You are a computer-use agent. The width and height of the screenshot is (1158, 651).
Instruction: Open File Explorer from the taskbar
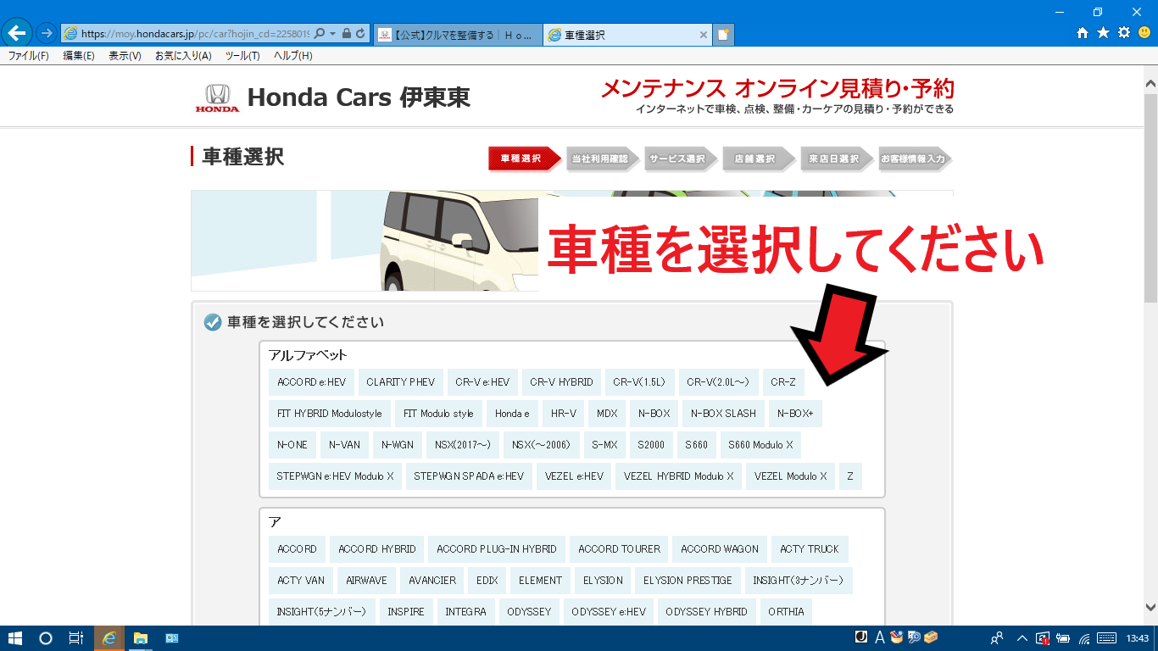click(141, 638)
